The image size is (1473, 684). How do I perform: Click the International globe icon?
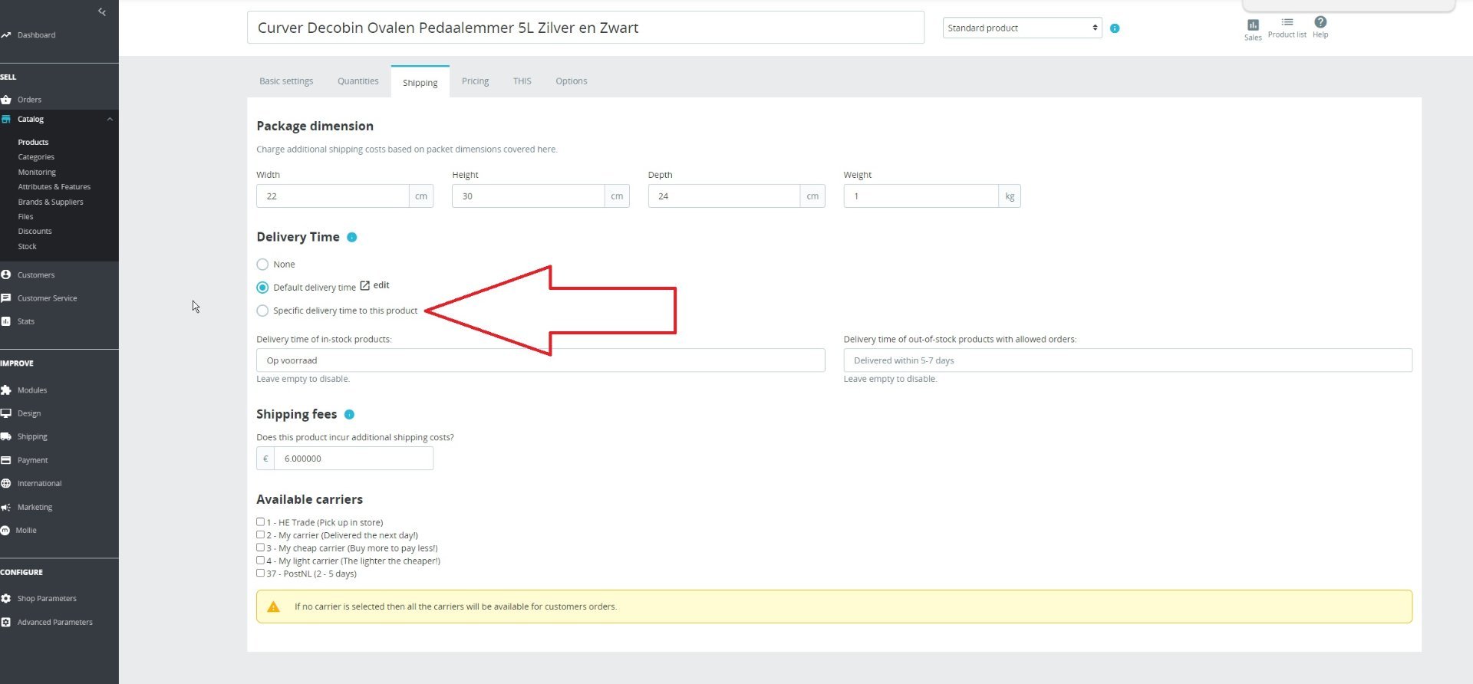tap(6, 483)
